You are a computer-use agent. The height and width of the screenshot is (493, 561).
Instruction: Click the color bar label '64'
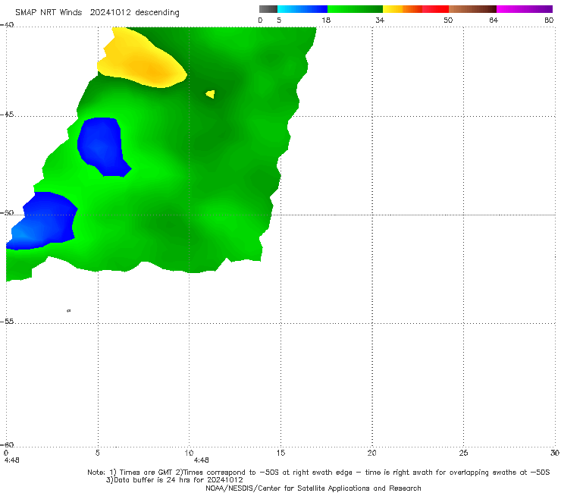(494, 20)
